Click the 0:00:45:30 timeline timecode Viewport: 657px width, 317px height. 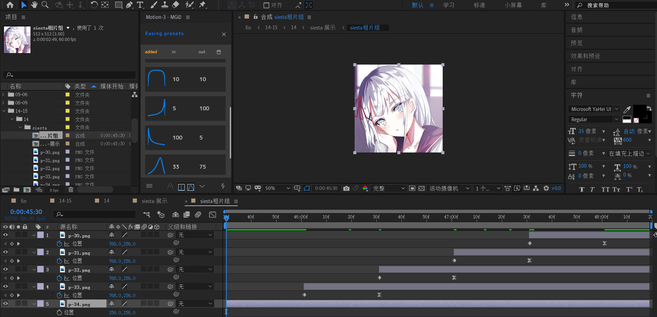point(26,212)
